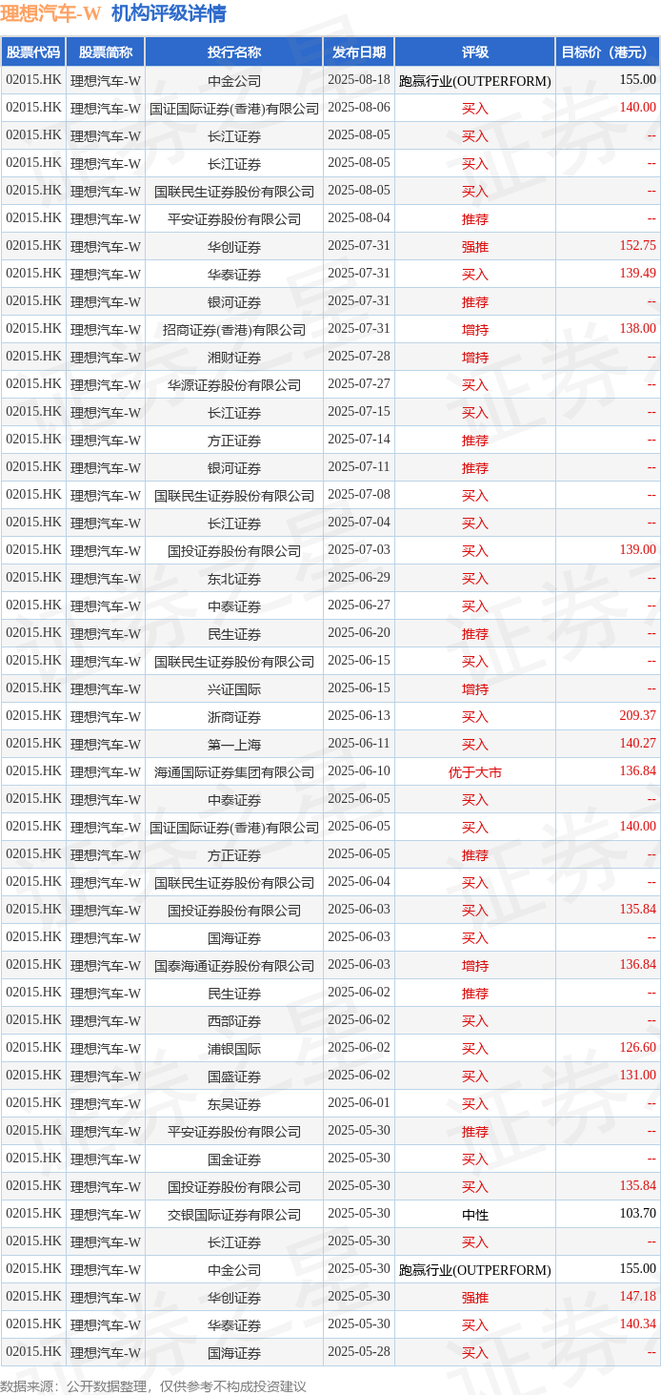Click target price 152.75
This screenshot has width=661, height=1395.
tap(638, 246)
